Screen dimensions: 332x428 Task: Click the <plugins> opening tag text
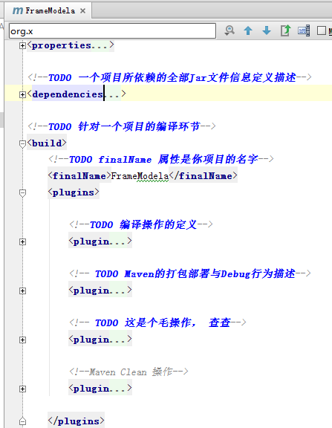point(74,192)
